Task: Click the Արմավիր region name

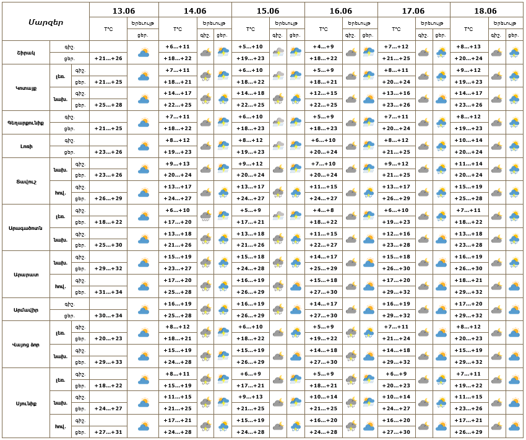Action: 26,310
